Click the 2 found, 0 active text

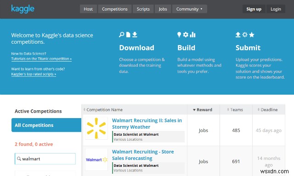tap(34, 144)
